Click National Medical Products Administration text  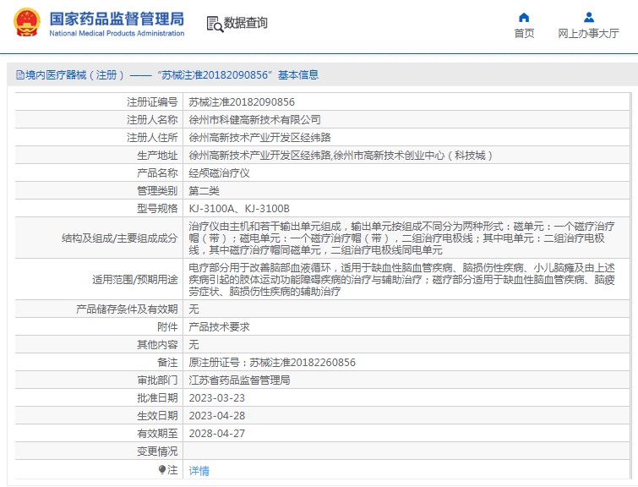point(117,33)
